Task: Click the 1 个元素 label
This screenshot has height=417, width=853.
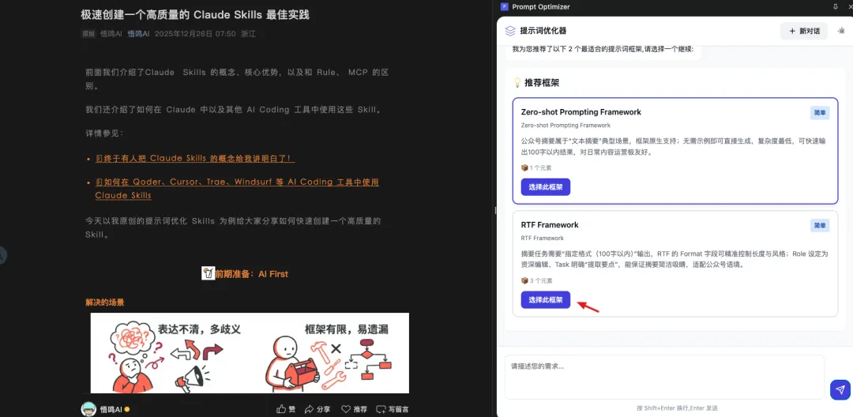Action: coord(541,168)
